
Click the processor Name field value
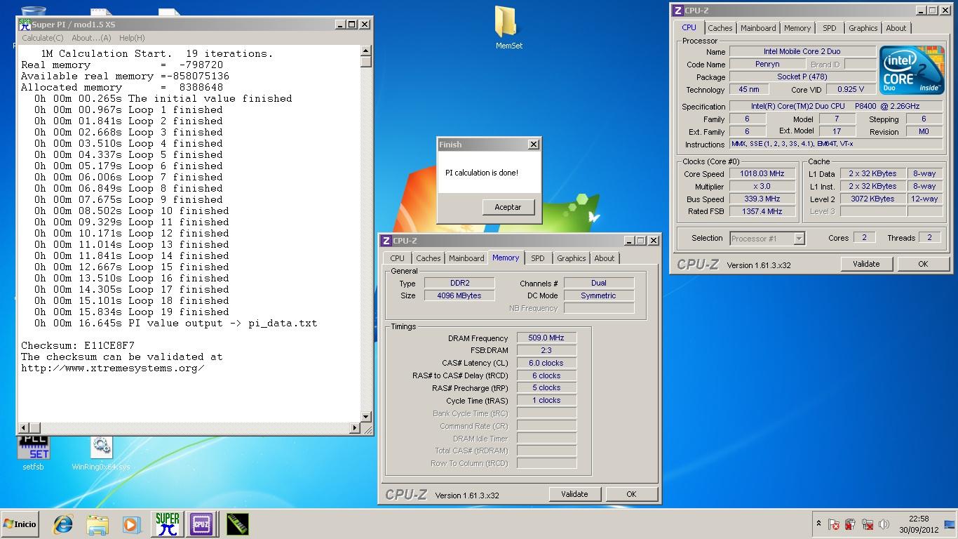pyautogui.click(x=802, y=51)
